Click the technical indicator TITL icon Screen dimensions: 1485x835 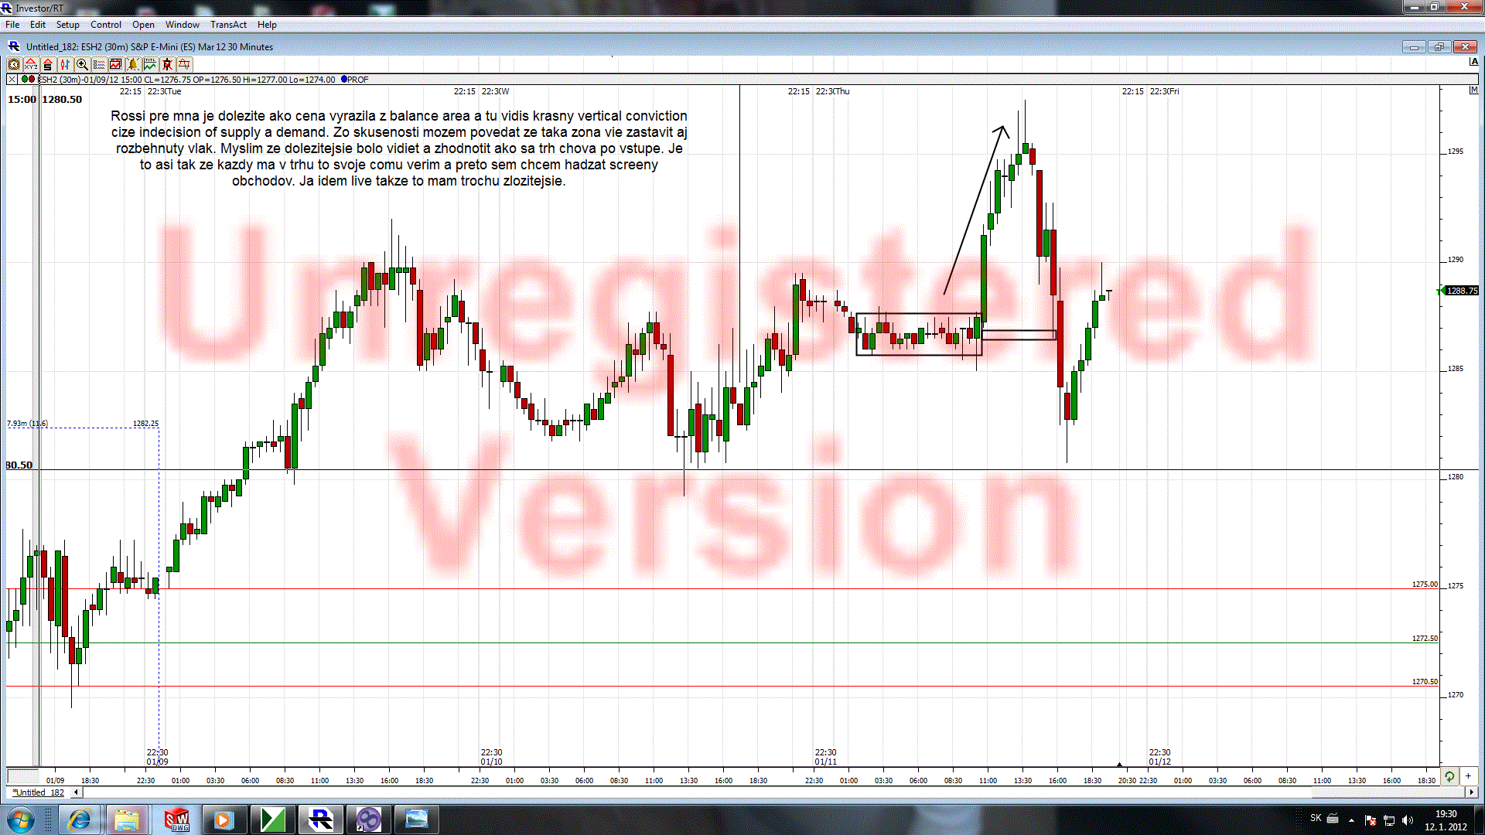[150, 64]
